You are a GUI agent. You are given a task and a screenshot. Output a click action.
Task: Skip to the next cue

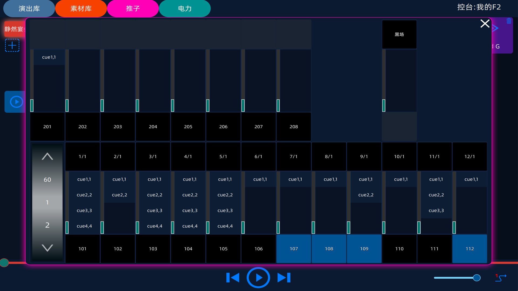(x=284, y=278)
